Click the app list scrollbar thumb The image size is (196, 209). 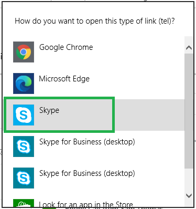point(189,111)
